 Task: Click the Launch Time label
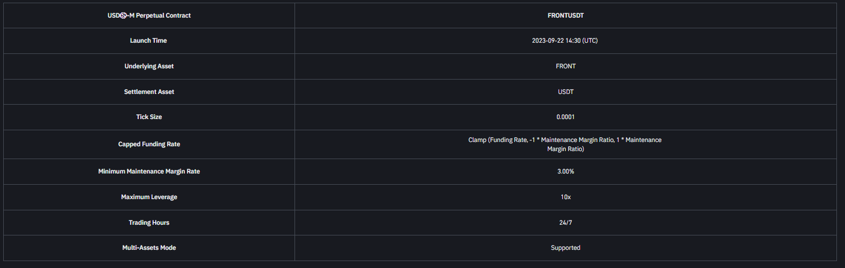click(x=148, y=41)
